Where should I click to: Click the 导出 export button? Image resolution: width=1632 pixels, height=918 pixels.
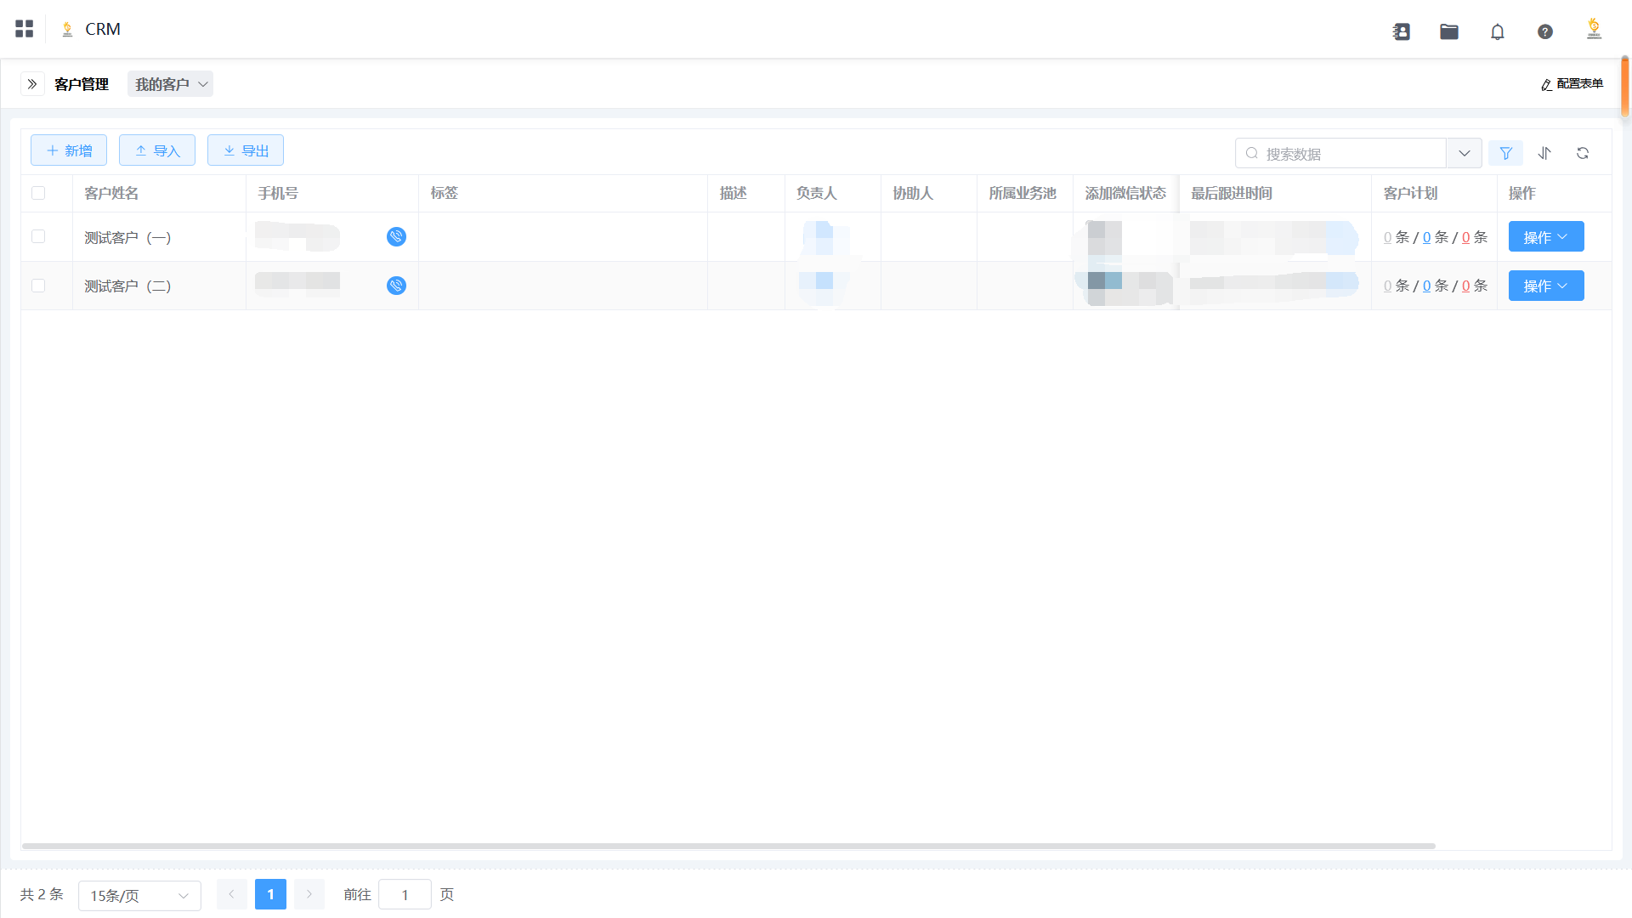pos(246,150)
